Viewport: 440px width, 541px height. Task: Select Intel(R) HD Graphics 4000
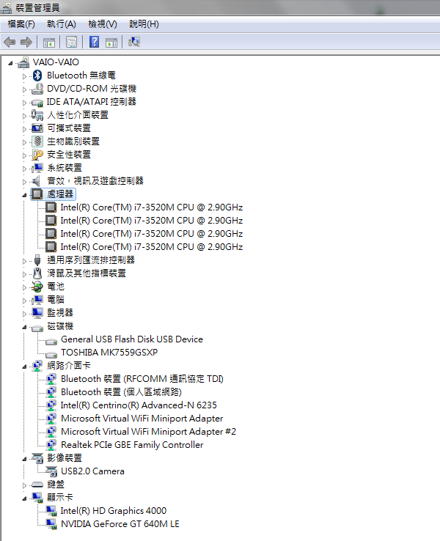(114, 511)
